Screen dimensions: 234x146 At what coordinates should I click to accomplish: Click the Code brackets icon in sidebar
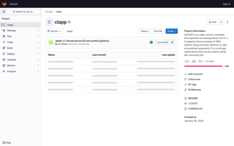click(4, 42)
